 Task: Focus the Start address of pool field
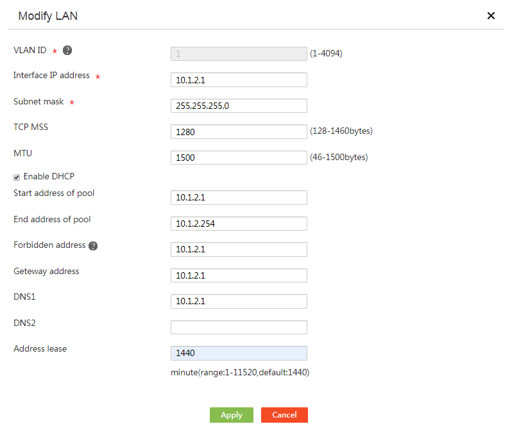point(239,197)
